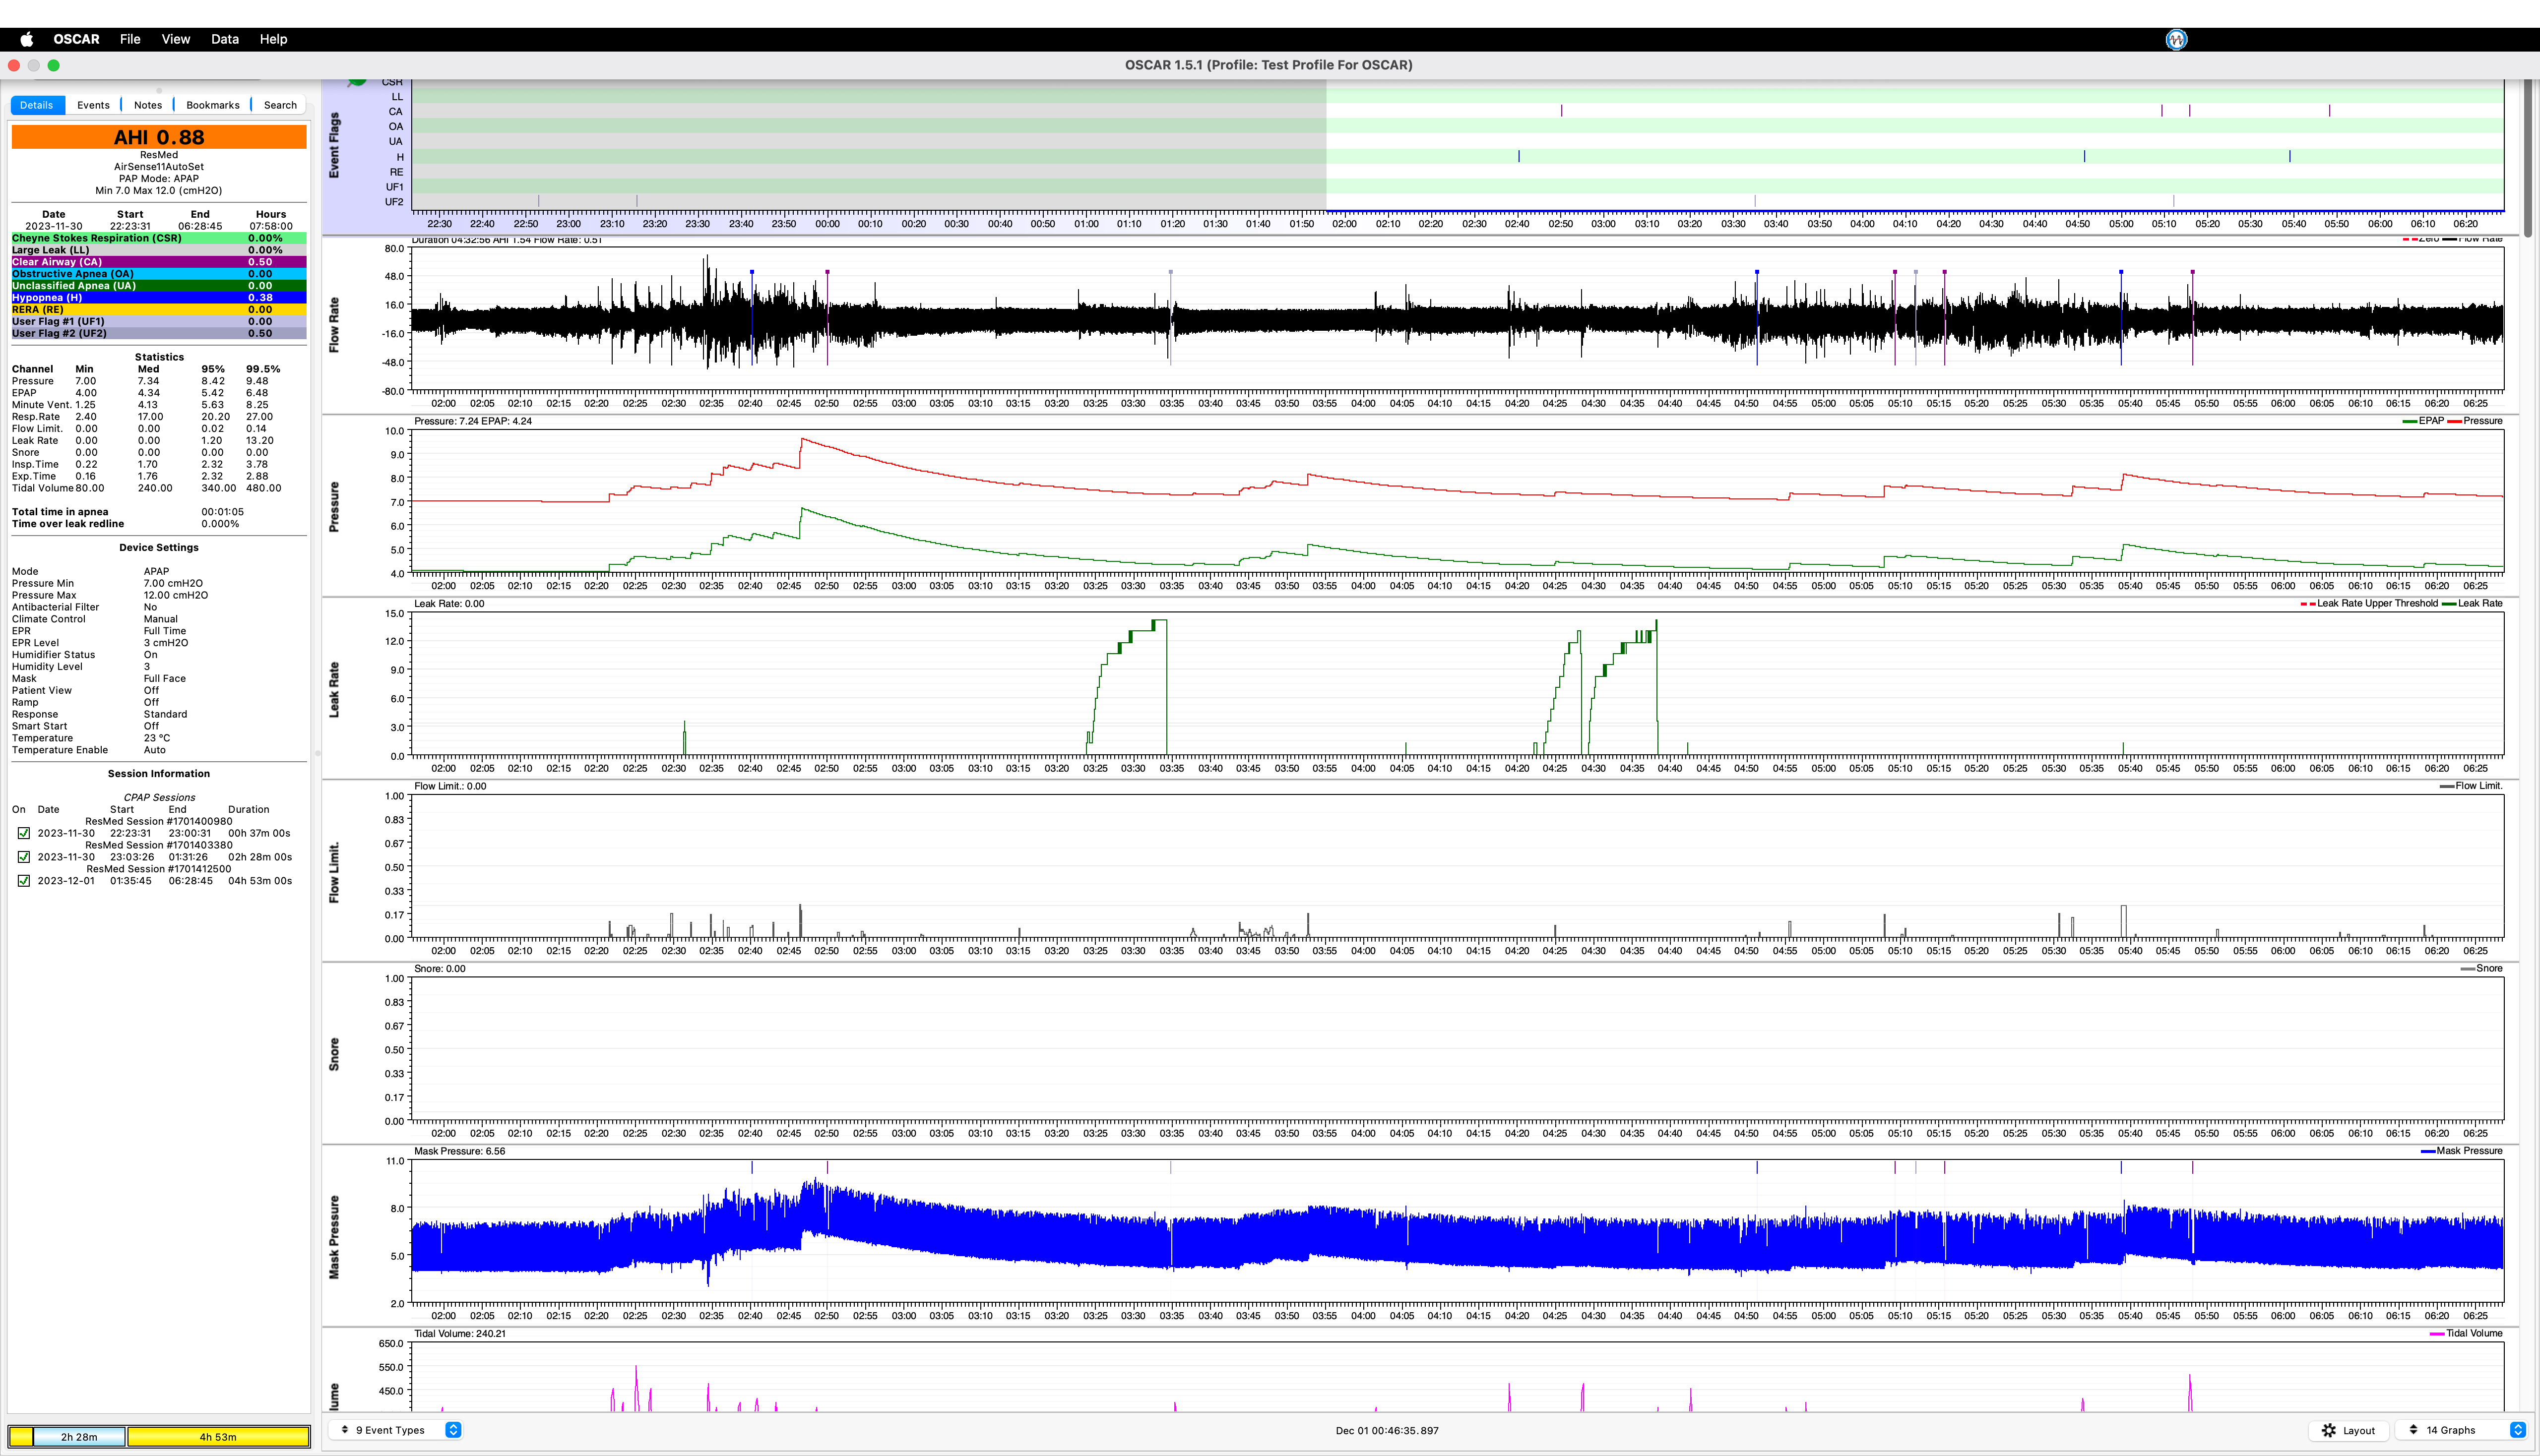Click the Cheyne Stokes Respiration (CSR) row
The image size is (2540, 1456).
159,238
